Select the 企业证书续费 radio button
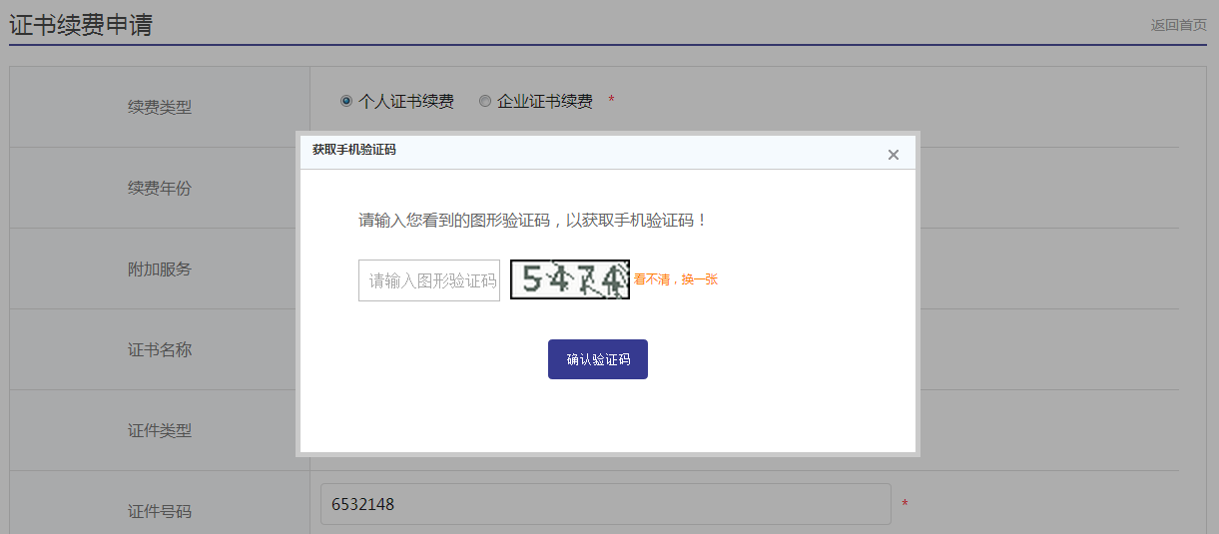Viewport: 1219px width, 534px height. pos(485,101)
